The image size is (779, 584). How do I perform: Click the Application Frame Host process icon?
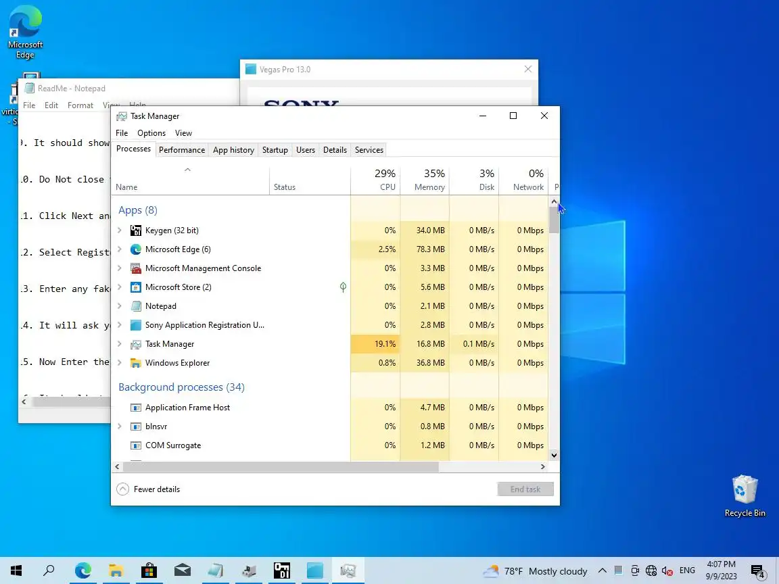point(136,408)
